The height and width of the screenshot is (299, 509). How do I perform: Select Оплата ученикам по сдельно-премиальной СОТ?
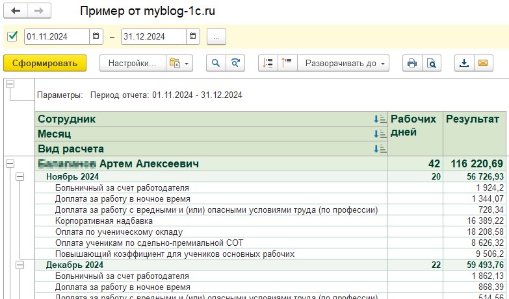point(211,243)
